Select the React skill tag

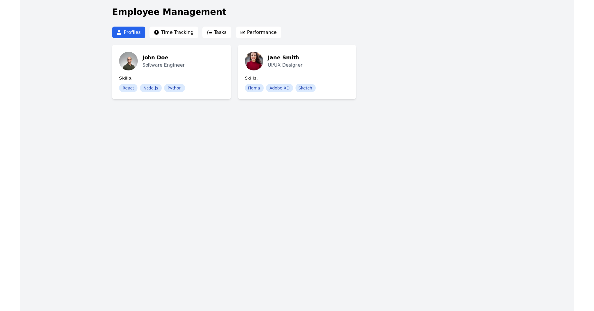[128, 88]
